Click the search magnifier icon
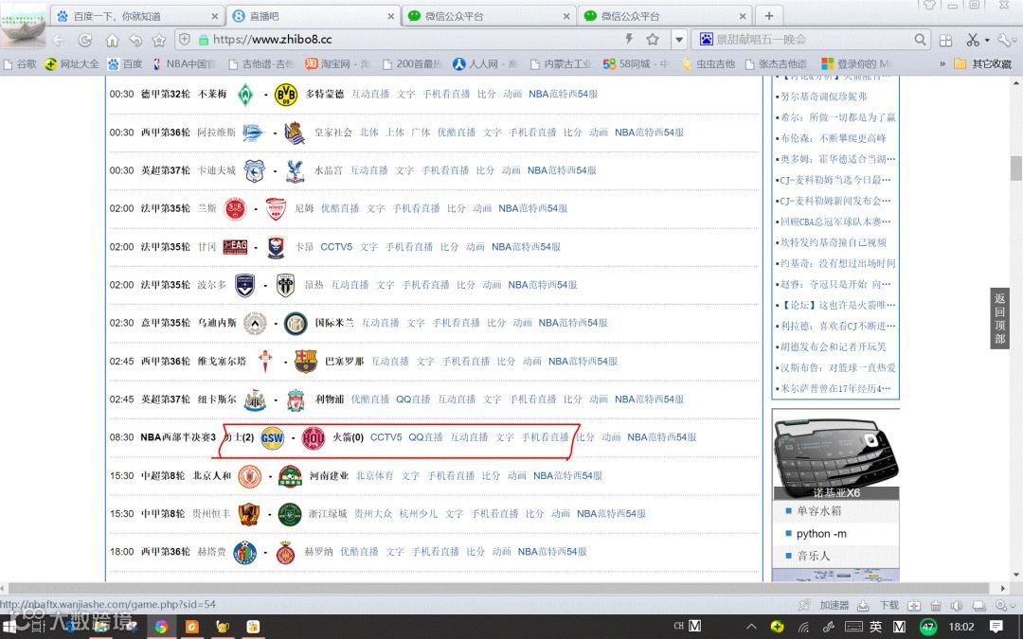Image resolution: width=1023 pixels, height=639 pixels. click(920, 39)
